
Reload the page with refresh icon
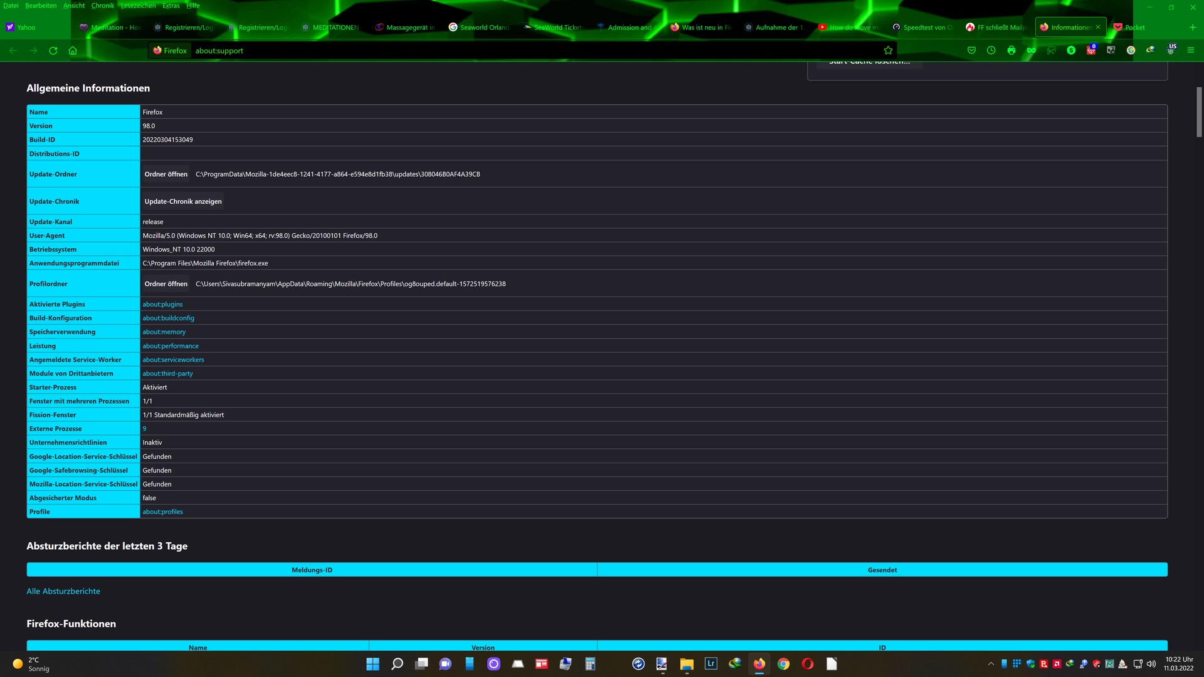(53, 51)
